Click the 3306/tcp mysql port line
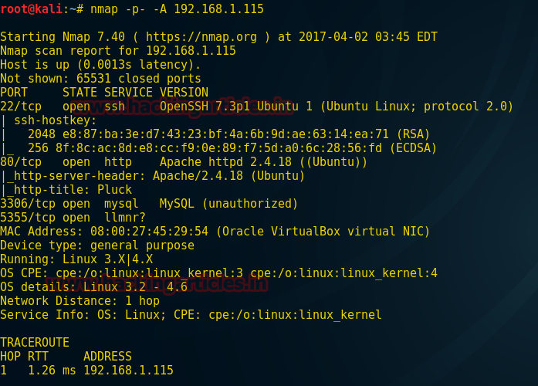This screenshot has width=538, height=386. coord(148,204)
